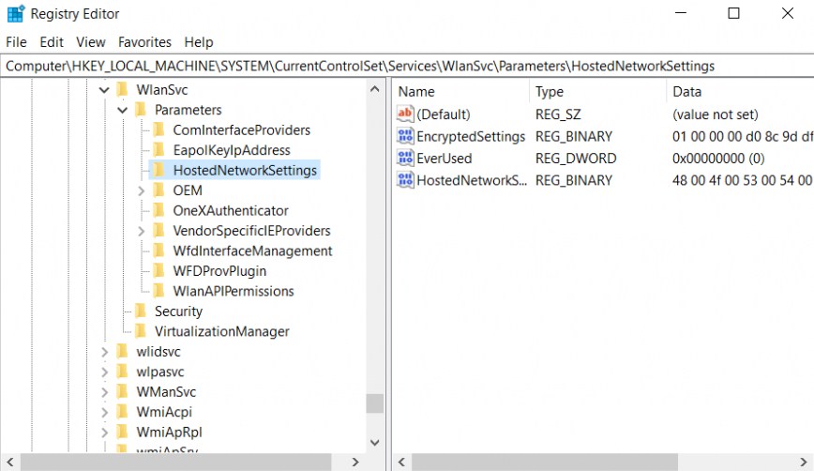Click the wlpasvc folder icon

[123, 372]
